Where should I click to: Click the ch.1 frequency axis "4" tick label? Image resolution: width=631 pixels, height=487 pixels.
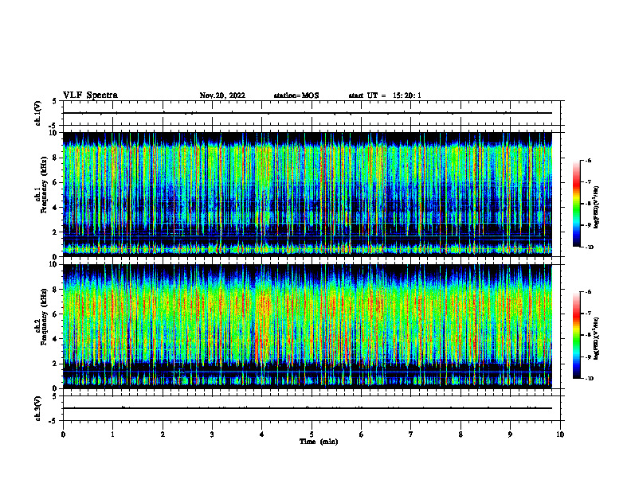pos(56,208)
